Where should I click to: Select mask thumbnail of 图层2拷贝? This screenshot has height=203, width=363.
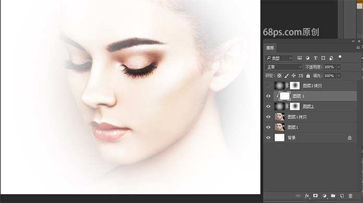[295, 86]
